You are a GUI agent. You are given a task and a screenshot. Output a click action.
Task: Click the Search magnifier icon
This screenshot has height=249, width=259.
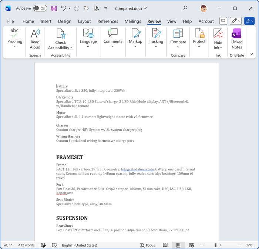tap(185, 8)
